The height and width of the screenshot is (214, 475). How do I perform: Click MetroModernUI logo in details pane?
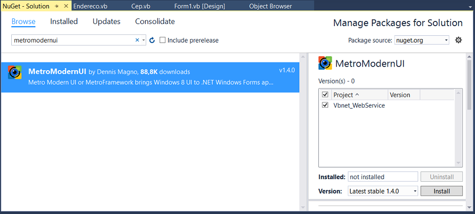point(325,63)
